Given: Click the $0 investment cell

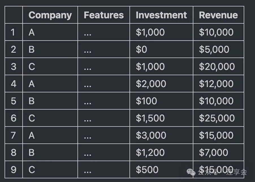Looking at the screenshot, I should [161, 49].
